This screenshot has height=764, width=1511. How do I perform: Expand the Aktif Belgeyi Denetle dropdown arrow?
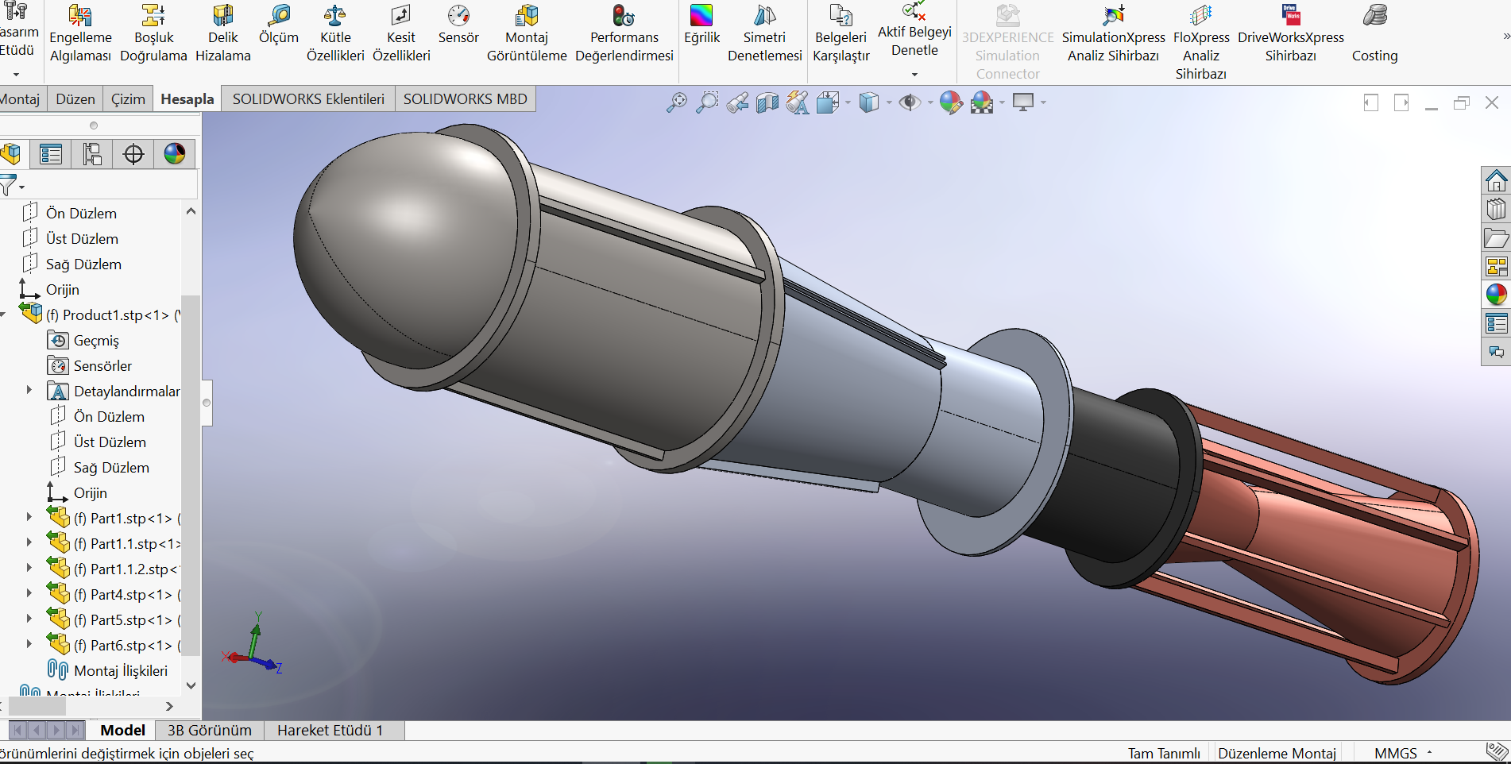click(914, 75)
